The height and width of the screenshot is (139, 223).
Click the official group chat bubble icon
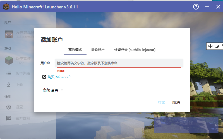point(9,118)
